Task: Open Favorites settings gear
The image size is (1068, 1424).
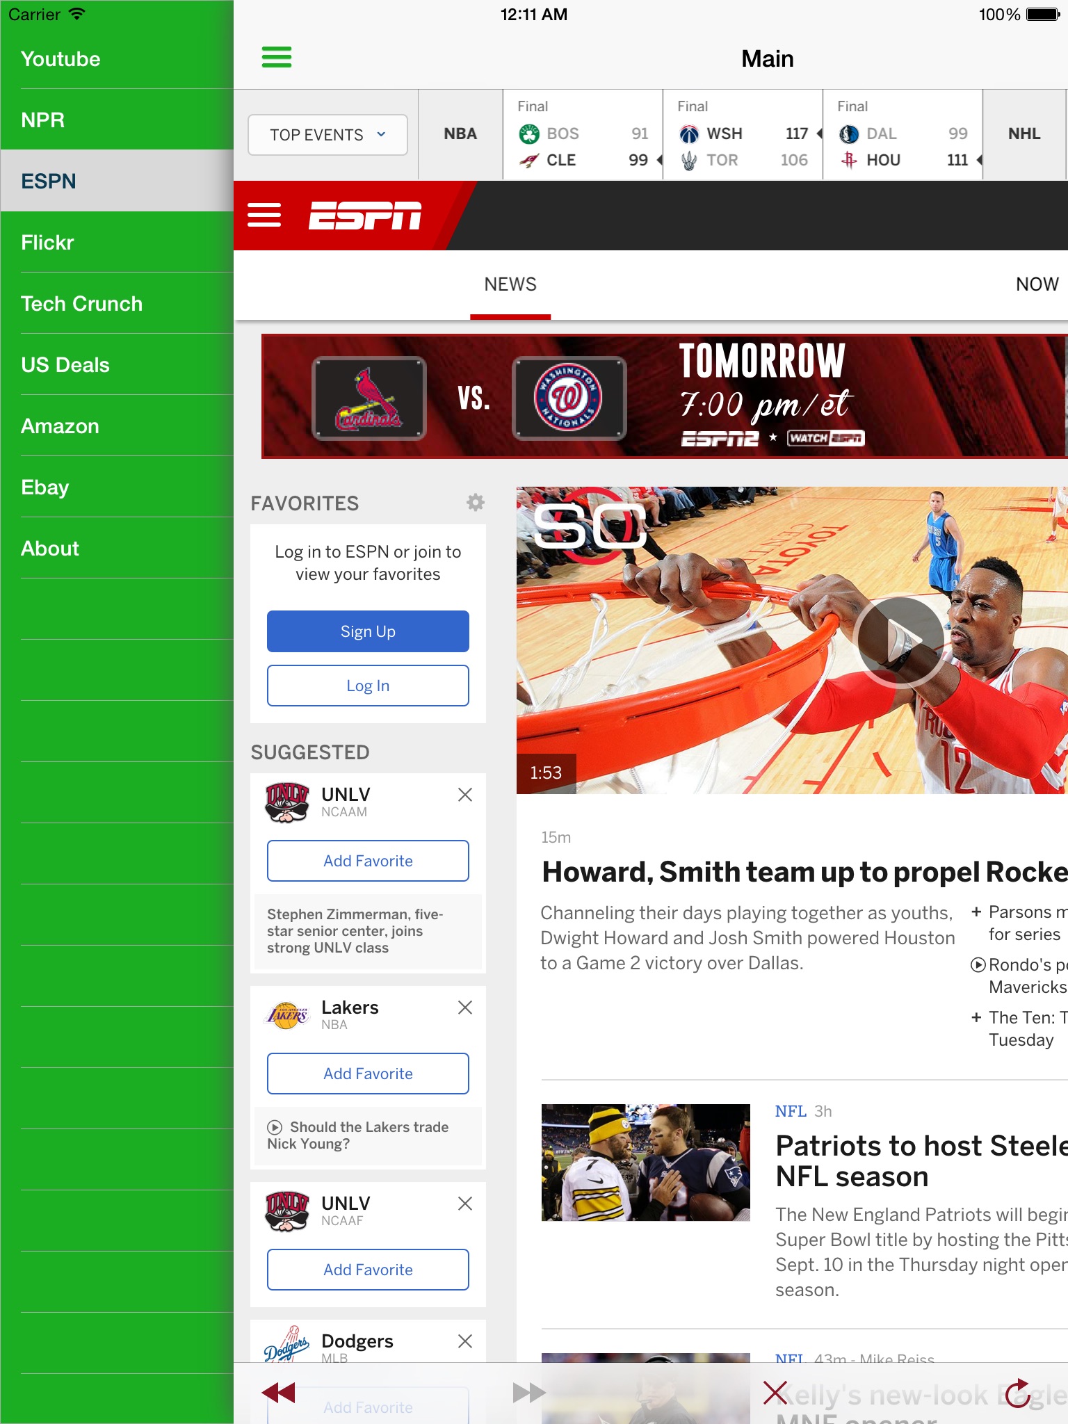Action: coord(476,502)
